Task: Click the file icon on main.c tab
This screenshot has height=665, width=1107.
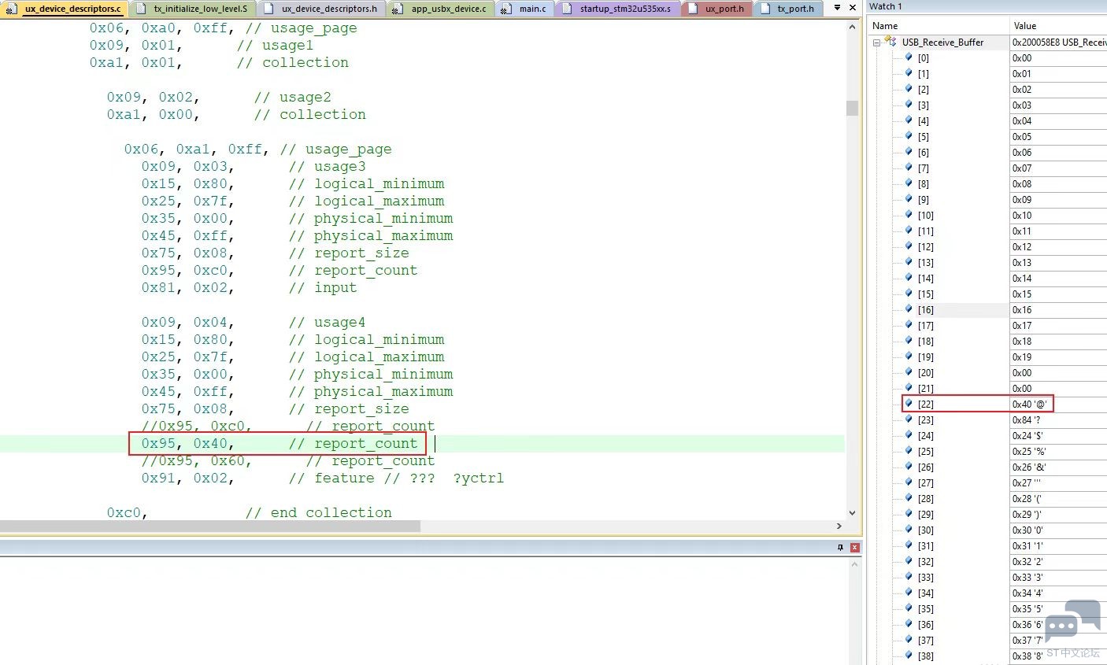Action: pos(506,9)
